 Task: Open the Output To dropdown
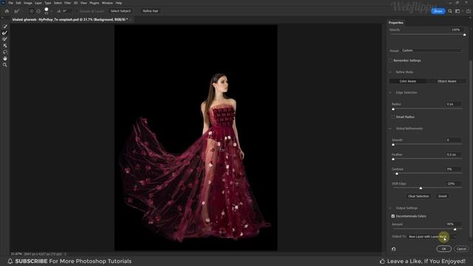coord(432,236)
